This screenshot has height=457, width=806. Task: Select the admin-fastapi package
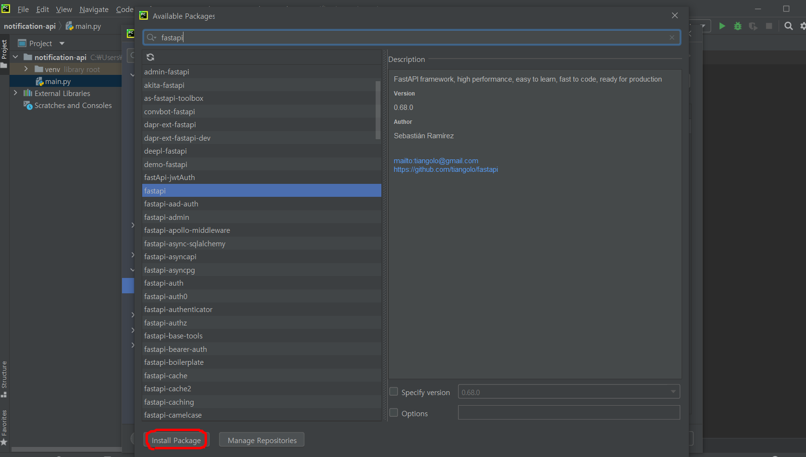pyautogui.click(x=262, y=72)
